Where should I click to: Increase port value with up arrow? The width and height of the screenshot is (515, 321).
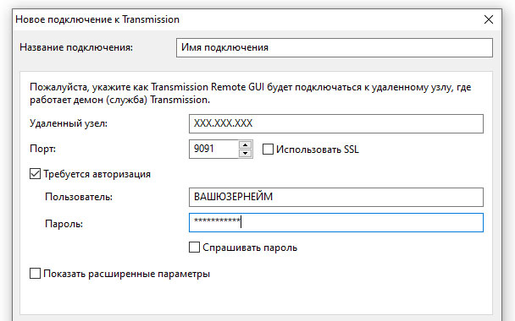(246, 144)
